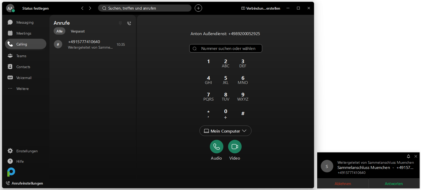Open the Voicemail section
The image size is (421, 190).
24,78
